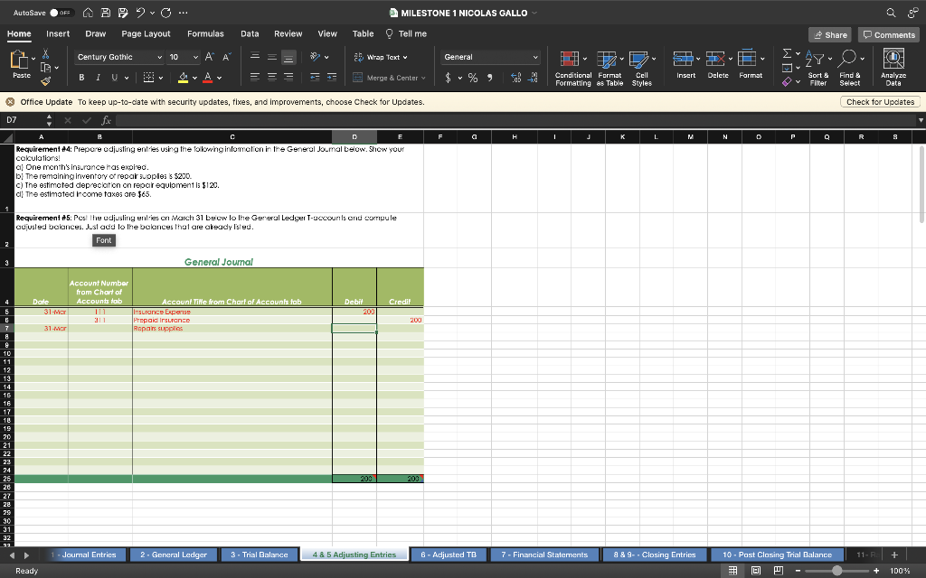Viewport: 926px width, 578px height.
Task: Apply percent style format
Action: [x=473, y=78]
